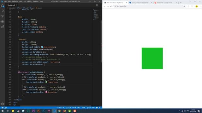
Task: Click .square breadcrumb segment
Action: [39, 8]
